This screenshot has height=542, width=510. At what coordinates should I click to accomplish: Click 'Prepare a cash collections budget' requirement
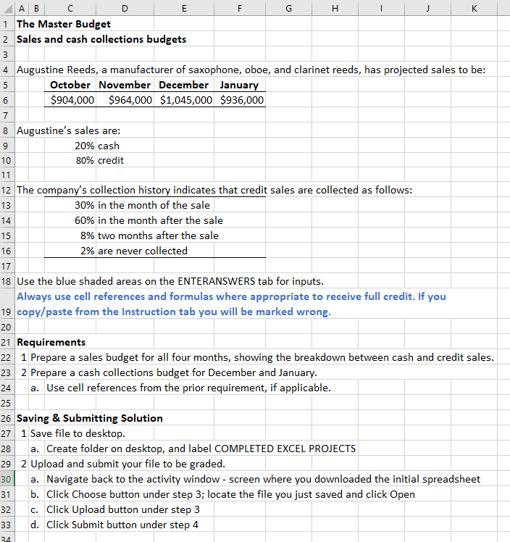173,372
